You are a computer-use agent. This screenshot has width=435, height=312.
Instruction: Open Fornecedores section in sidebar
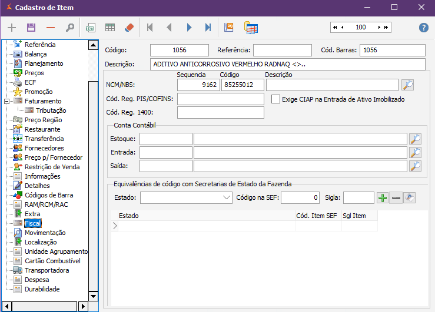tap(44, 148)
